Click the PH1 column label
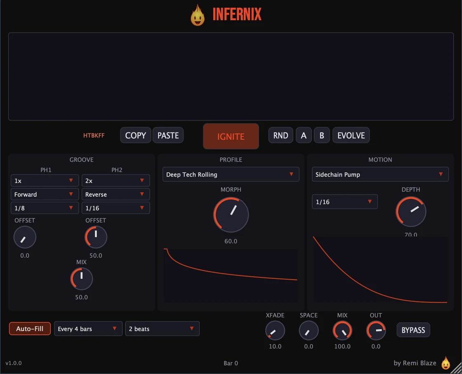The height and width of the screenshot is (374, 462). [46, 170]
